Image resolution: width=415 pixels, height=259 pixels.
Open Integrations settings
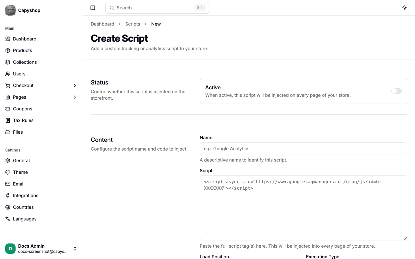tap(41, 196)
